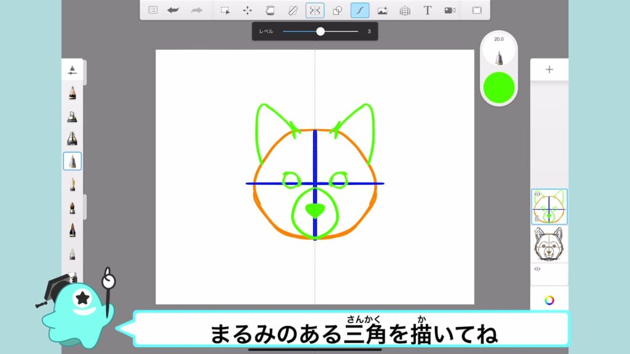This screenshot has width=630, height=354.
Task: Add text with the T tool
Action: [427, 10]
